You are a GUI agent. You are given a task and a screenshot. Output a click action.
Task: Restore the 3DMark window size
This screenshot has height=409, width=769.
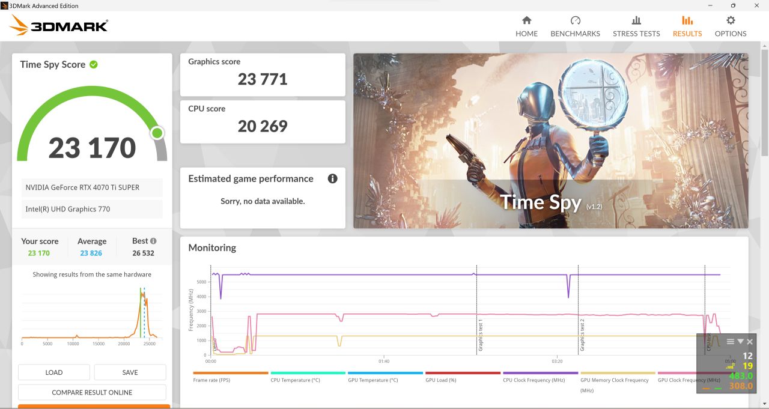(x=733, y=5)
